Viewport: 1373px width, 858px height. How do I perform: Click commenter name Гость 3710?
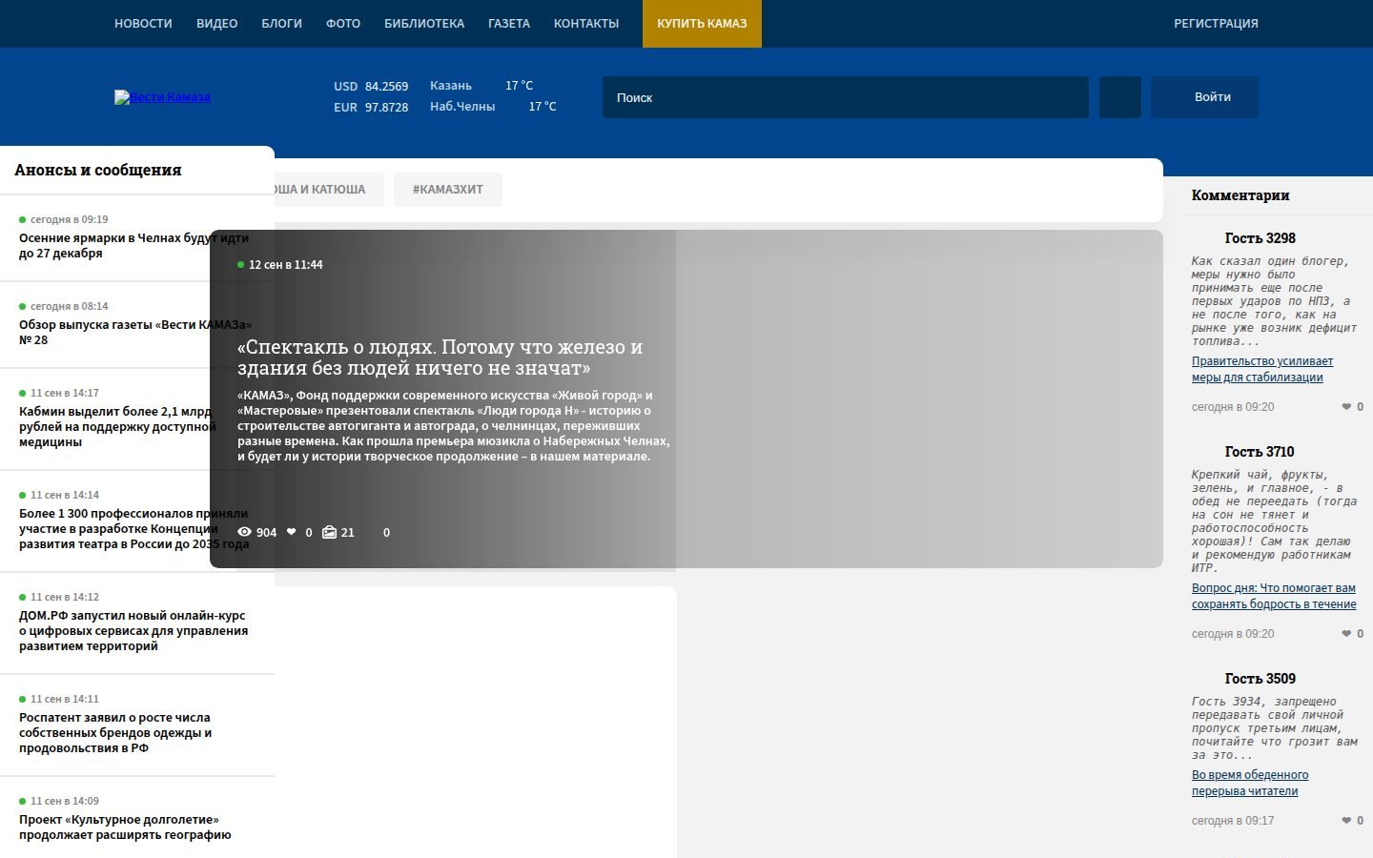coord(1260,452)
